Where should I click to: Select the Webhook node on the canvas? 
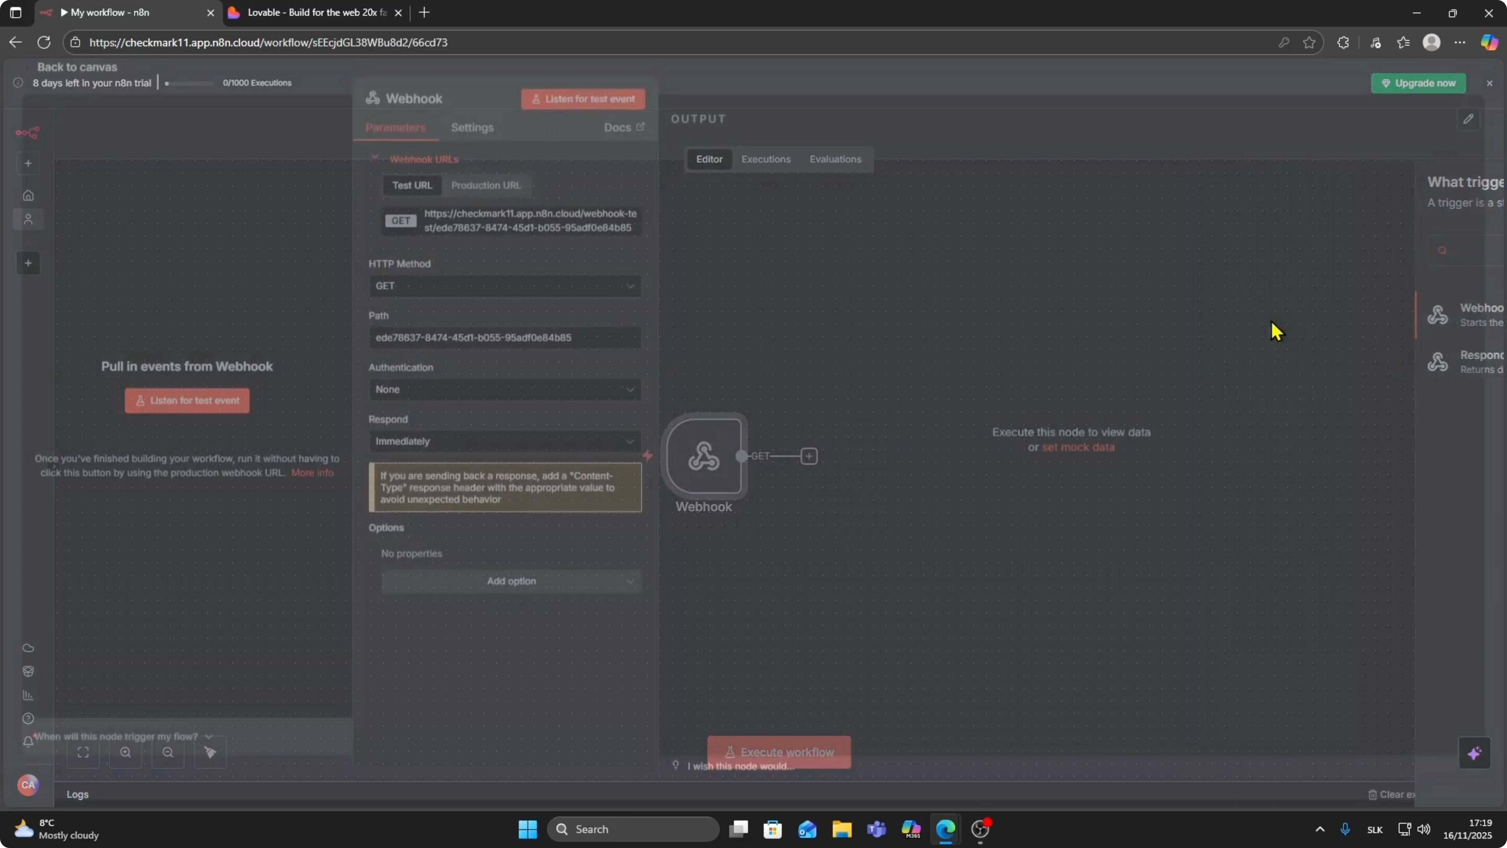pos(704,456)
